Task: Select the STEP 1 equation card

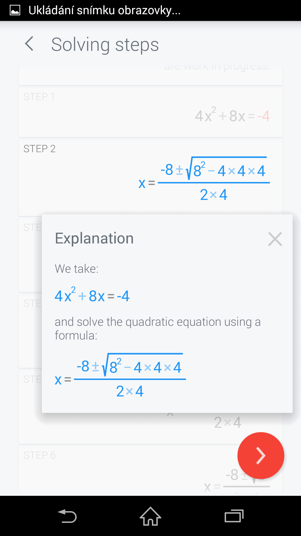Action: [151, 113]
